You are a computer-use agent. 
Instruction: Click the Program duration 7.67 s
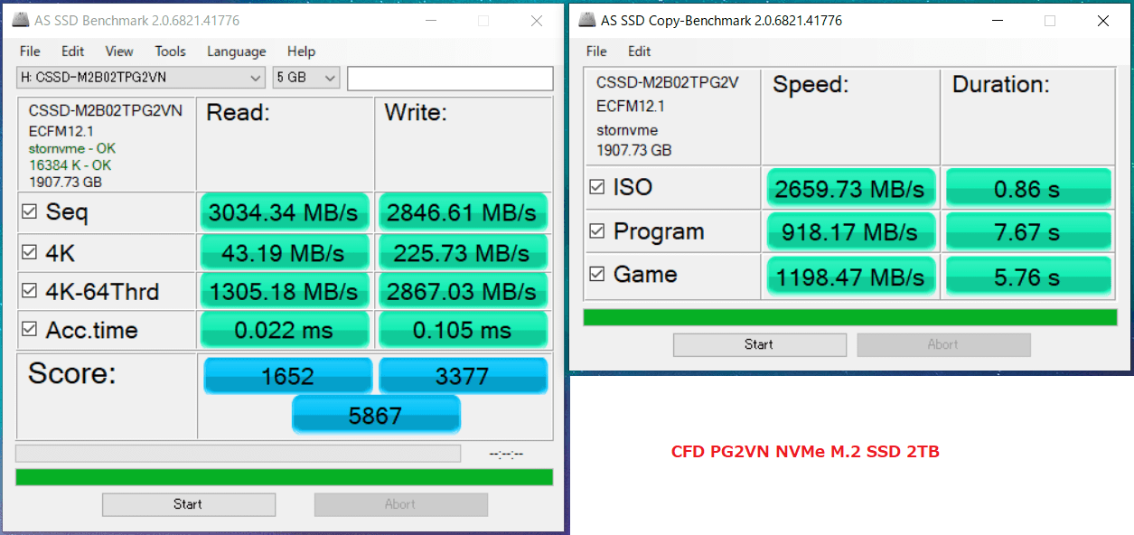[1028, 232]
